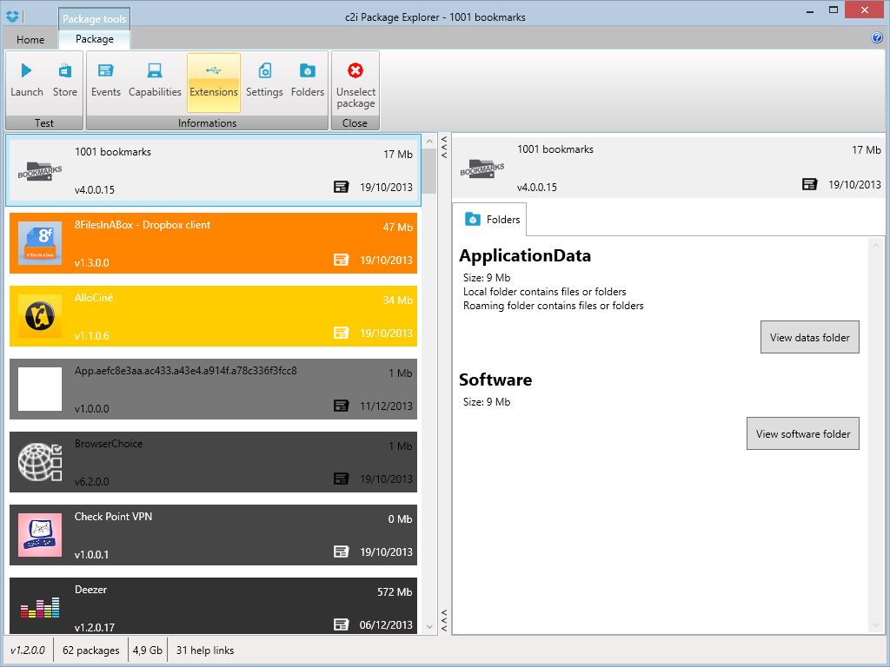Click install-date icon on 8FilesInABox row

[341, 260]
